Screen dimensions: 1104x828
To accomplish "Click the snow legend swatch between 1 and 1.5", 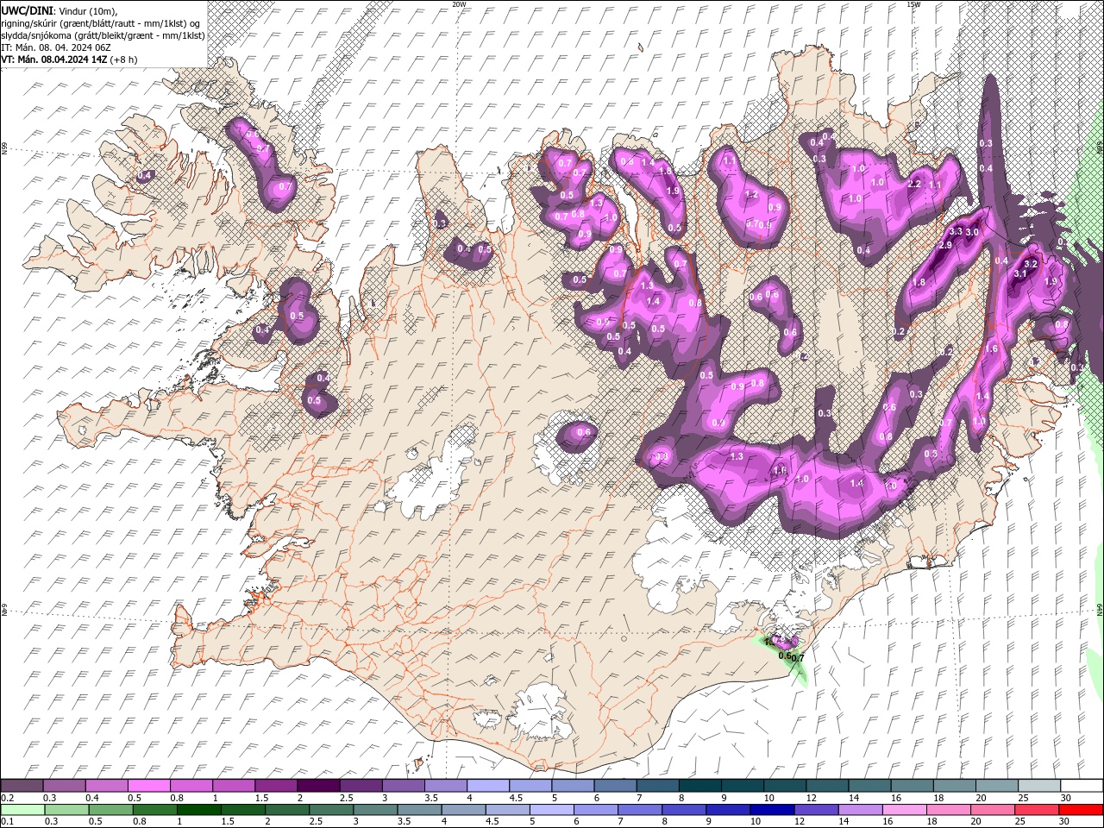I will (x=233, y=786).
